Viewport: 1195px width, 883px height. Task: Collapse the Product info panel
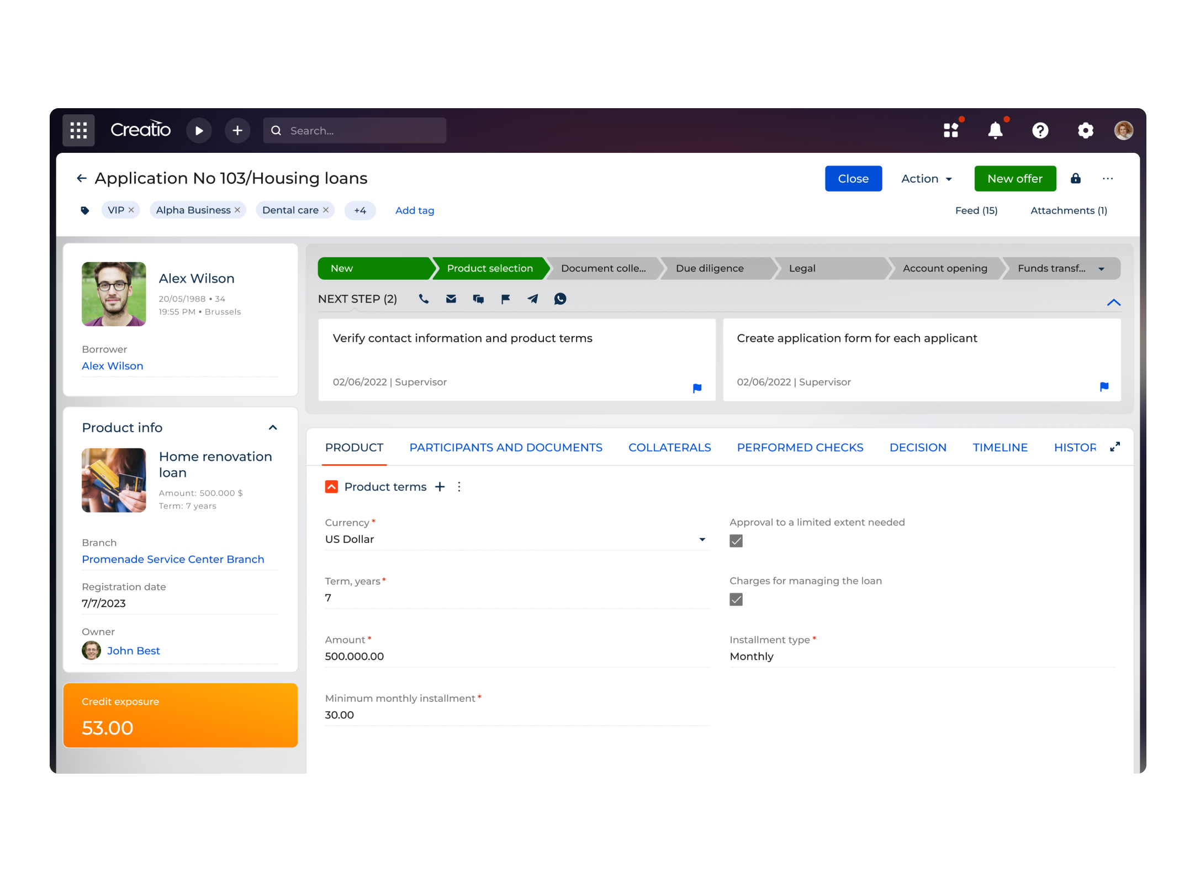273,427
